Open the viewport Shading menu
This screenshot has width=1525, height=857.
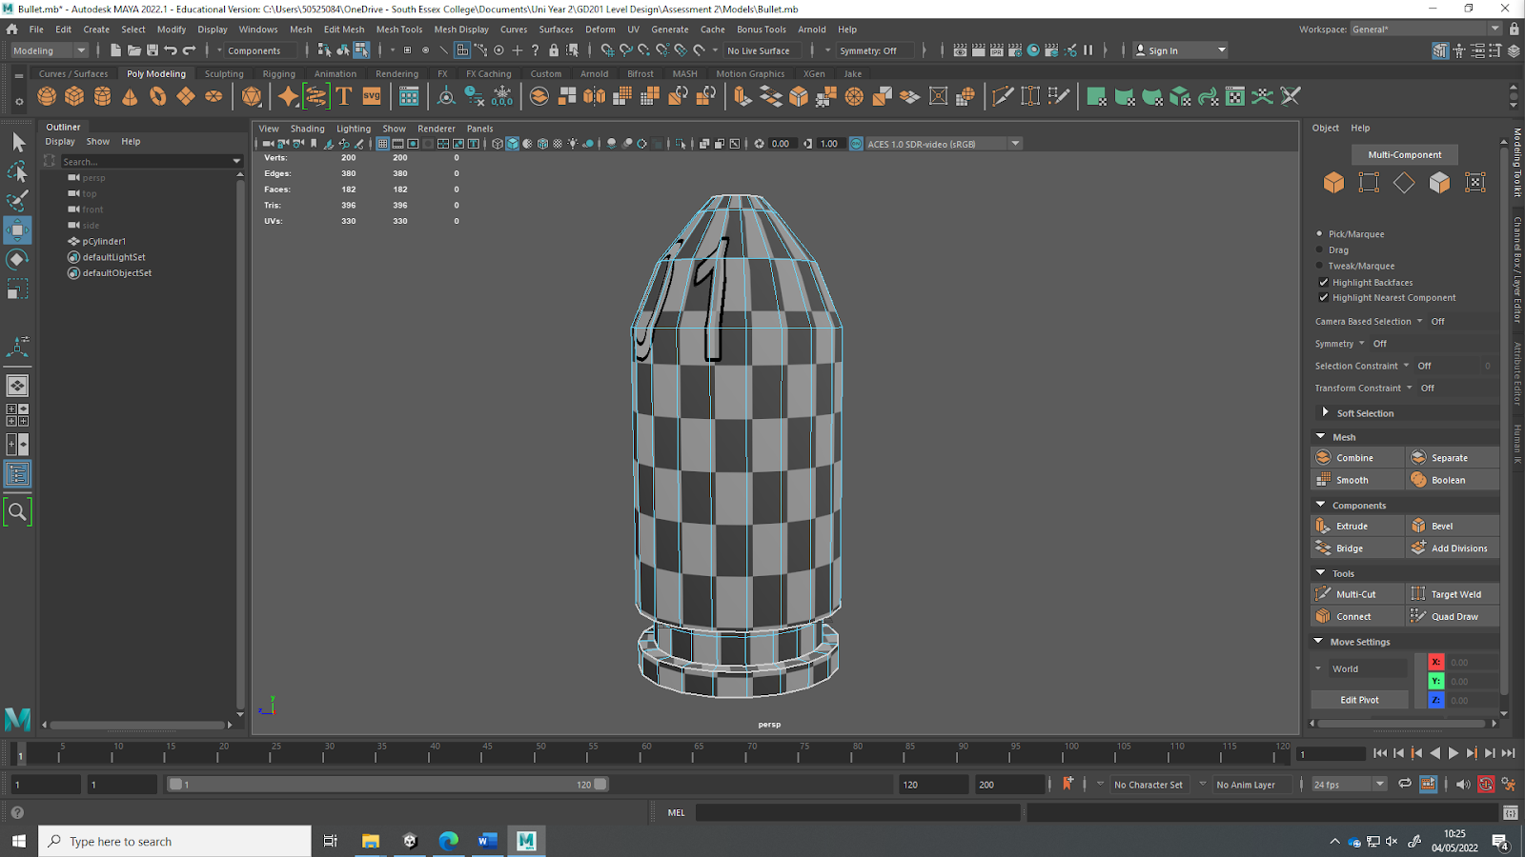coord(307,129)
